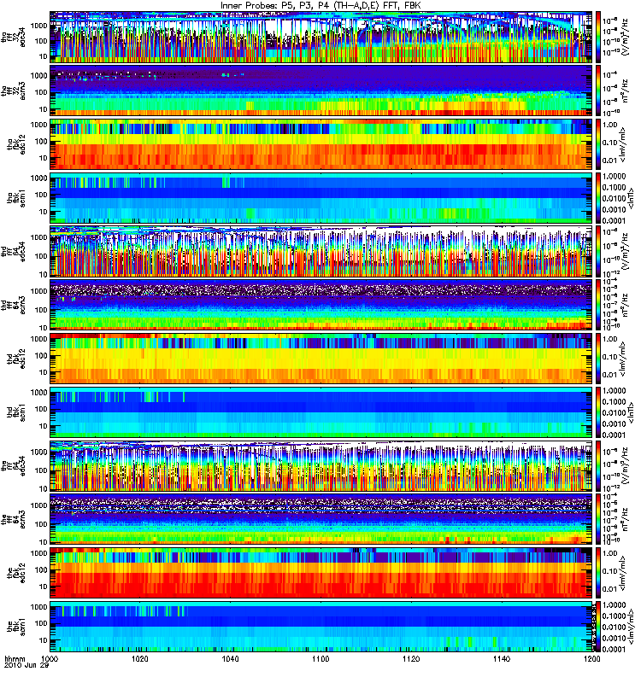Viewport: 641px width, 683px height.
Task: Select the thd fbk scm1 filter bank panel
Action: [x=321, y=412]
